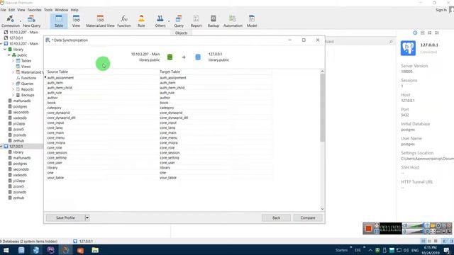Screen dimensions: 454x255
Task: Switch to the Objects tab
Action: pos(182,33)
